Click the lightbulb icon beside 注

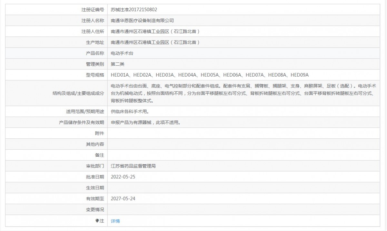[97, 221]
